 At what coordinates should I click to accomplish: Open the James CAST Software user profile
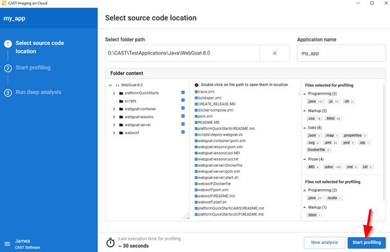click(x=27, y=244)
